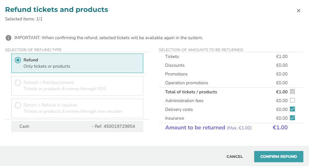The image size is (309, 166).
Task: Click the Refund tickets and products title
Action: [x=56, y=9]
